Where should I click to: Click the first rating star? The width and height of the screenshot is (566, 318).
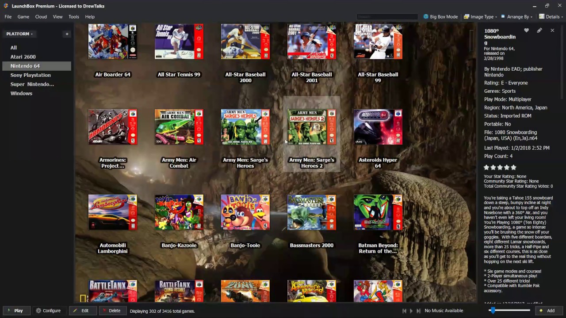(x=486, y=167)
